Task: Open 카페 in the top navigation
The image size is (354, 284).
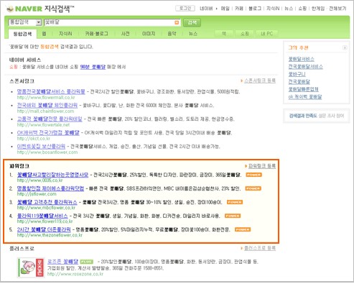Action: [238, 9]
